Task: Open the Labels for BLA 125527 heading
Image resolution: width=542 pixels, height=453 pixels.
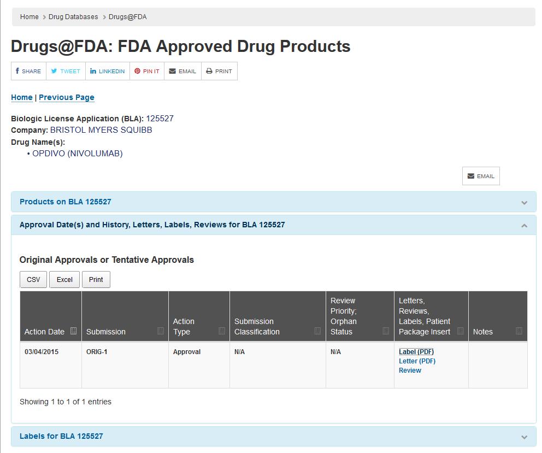Action: coord(61,436)
